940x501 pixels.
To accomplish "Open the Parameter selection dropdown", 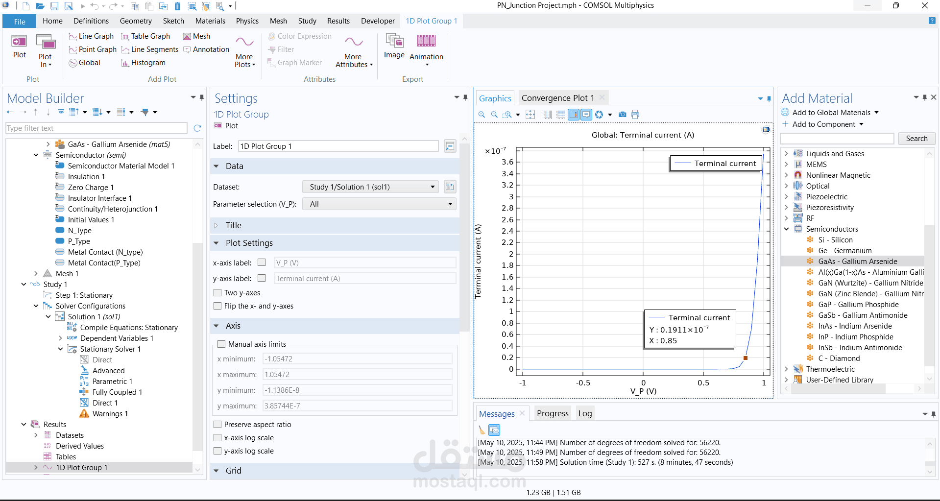I will click(379, 204).
